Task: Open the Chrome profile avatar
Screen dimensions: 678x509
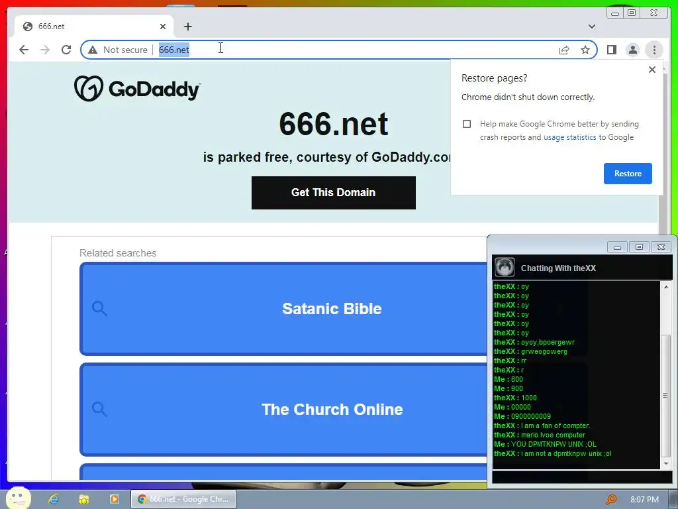Action: pos(632,50)
